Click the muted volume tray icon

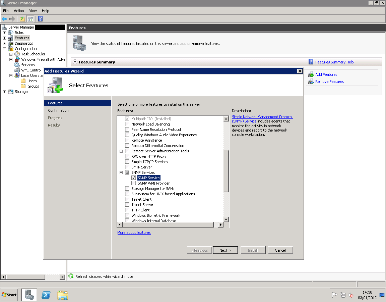coord(351,295)
